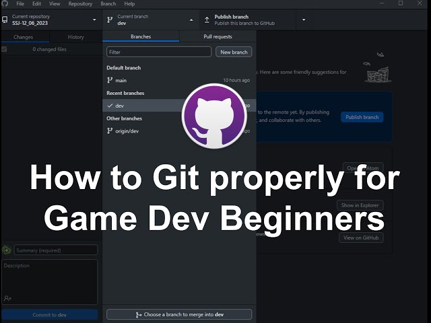Click the 'Default branch' heading
Viewport: 431px width, 323px height.
point(124,68)
